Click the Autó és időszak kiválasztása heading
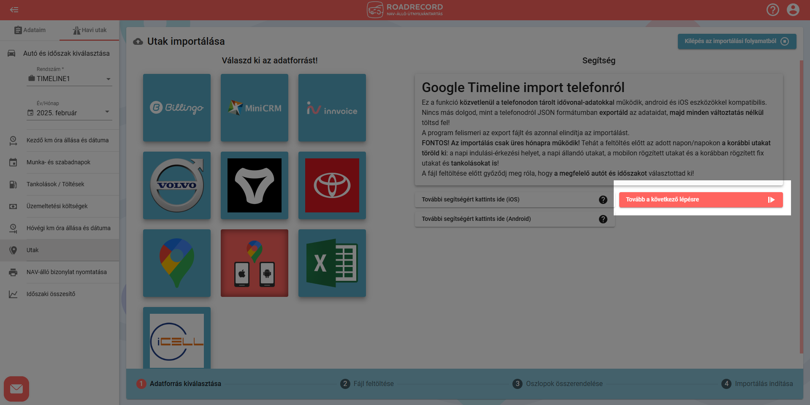810x405 pixels. (x=66, y=54)
